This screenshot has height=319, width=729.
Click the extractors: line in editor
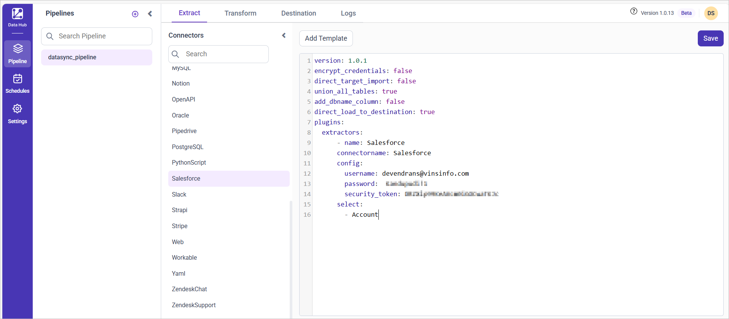(x=342, y=133)
